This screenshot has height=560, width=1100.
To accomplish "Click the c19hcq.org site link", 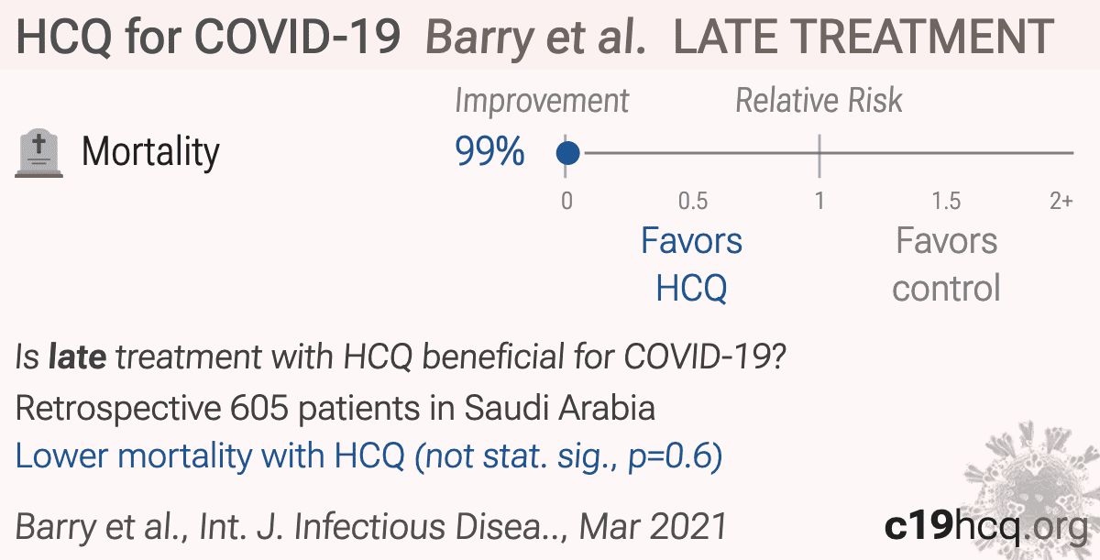I will pyautogui.click(x=983, y=526).
